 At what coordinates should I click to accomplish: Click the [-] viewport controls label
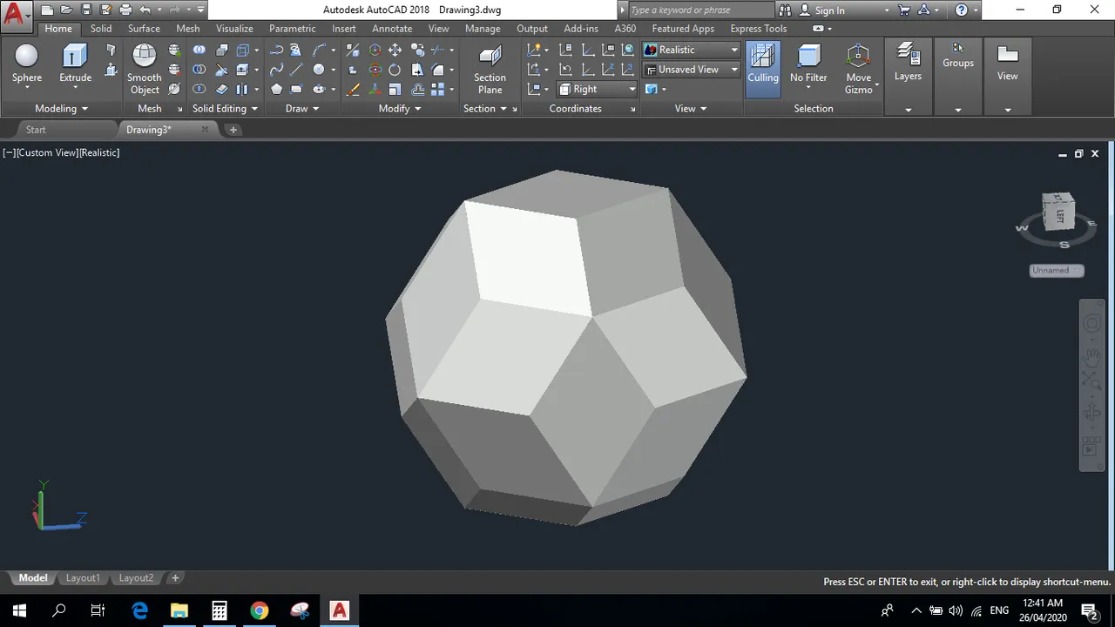(9, 152)
